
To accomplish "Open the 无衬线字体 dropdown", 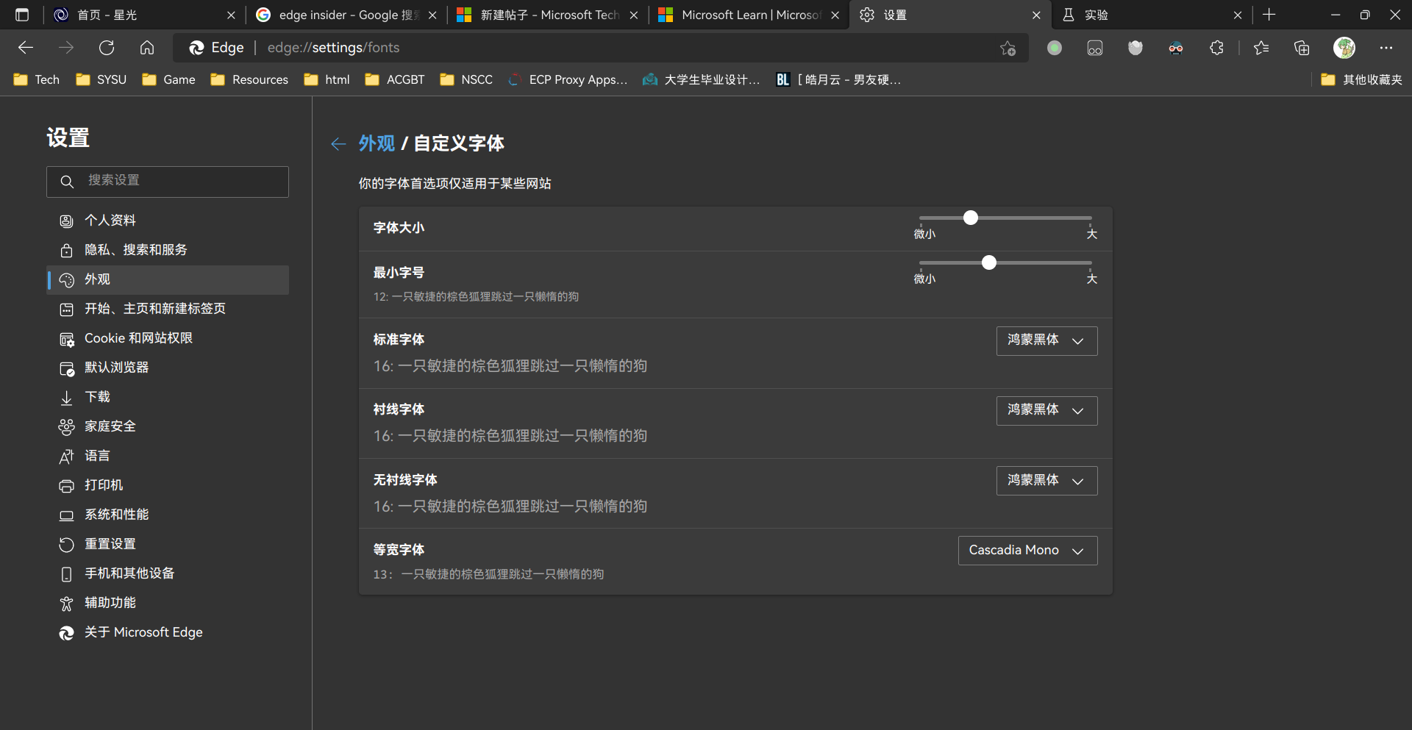I will pos(1046,480).
